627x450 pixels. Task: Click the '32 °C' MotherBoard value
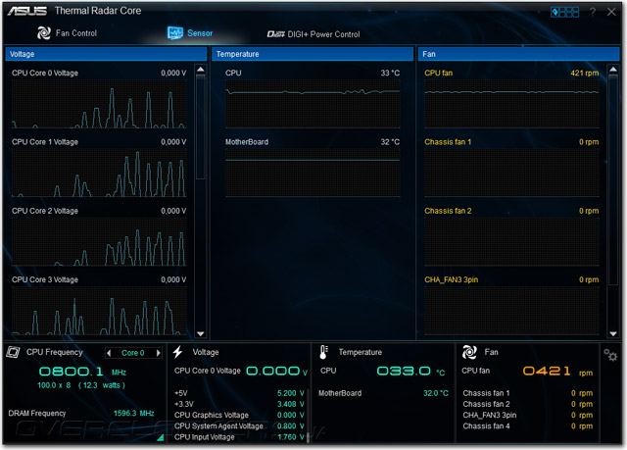click(x=390, y=141)
